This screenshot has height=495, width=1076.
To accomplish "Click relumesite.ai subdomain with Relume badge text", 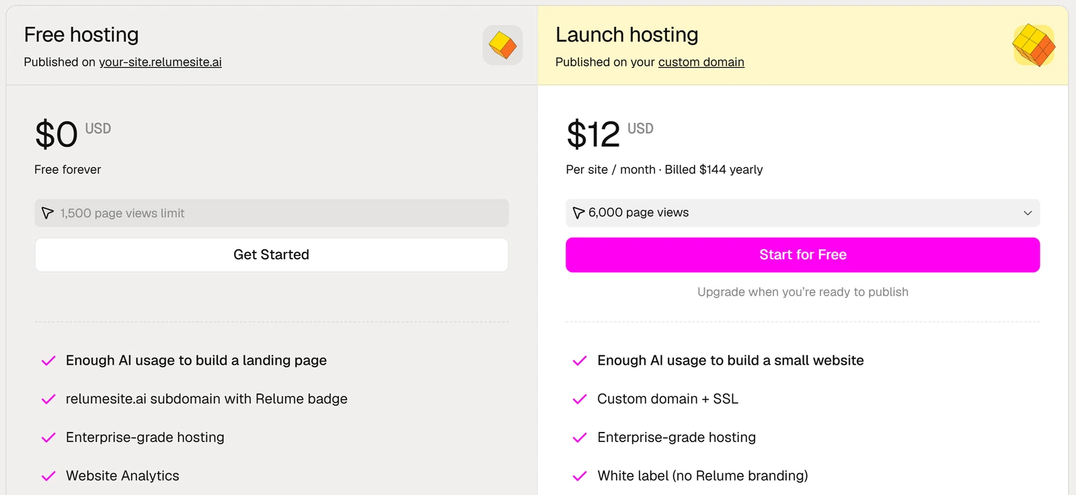I will click(x=206, y=399).
